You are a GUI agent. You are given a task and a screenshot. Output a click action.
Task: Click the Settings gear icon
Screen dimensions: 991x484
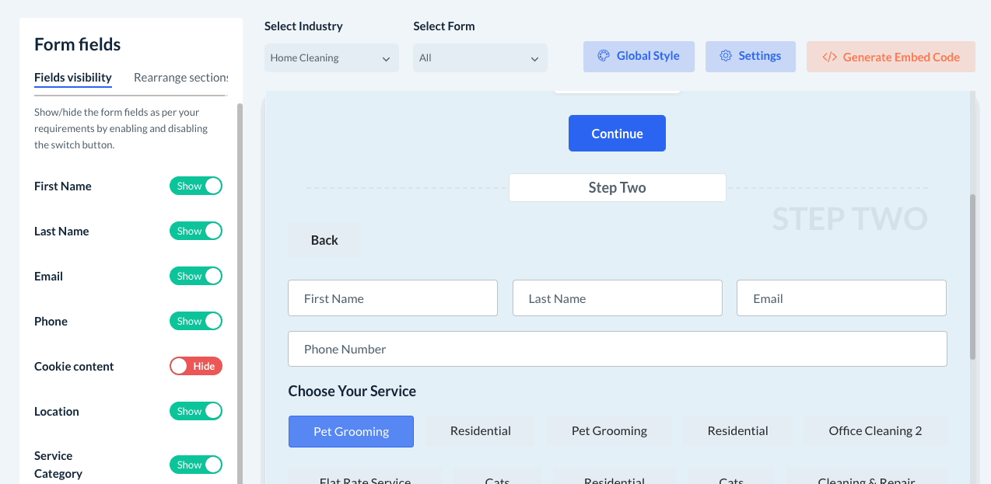tap(726, 56)
